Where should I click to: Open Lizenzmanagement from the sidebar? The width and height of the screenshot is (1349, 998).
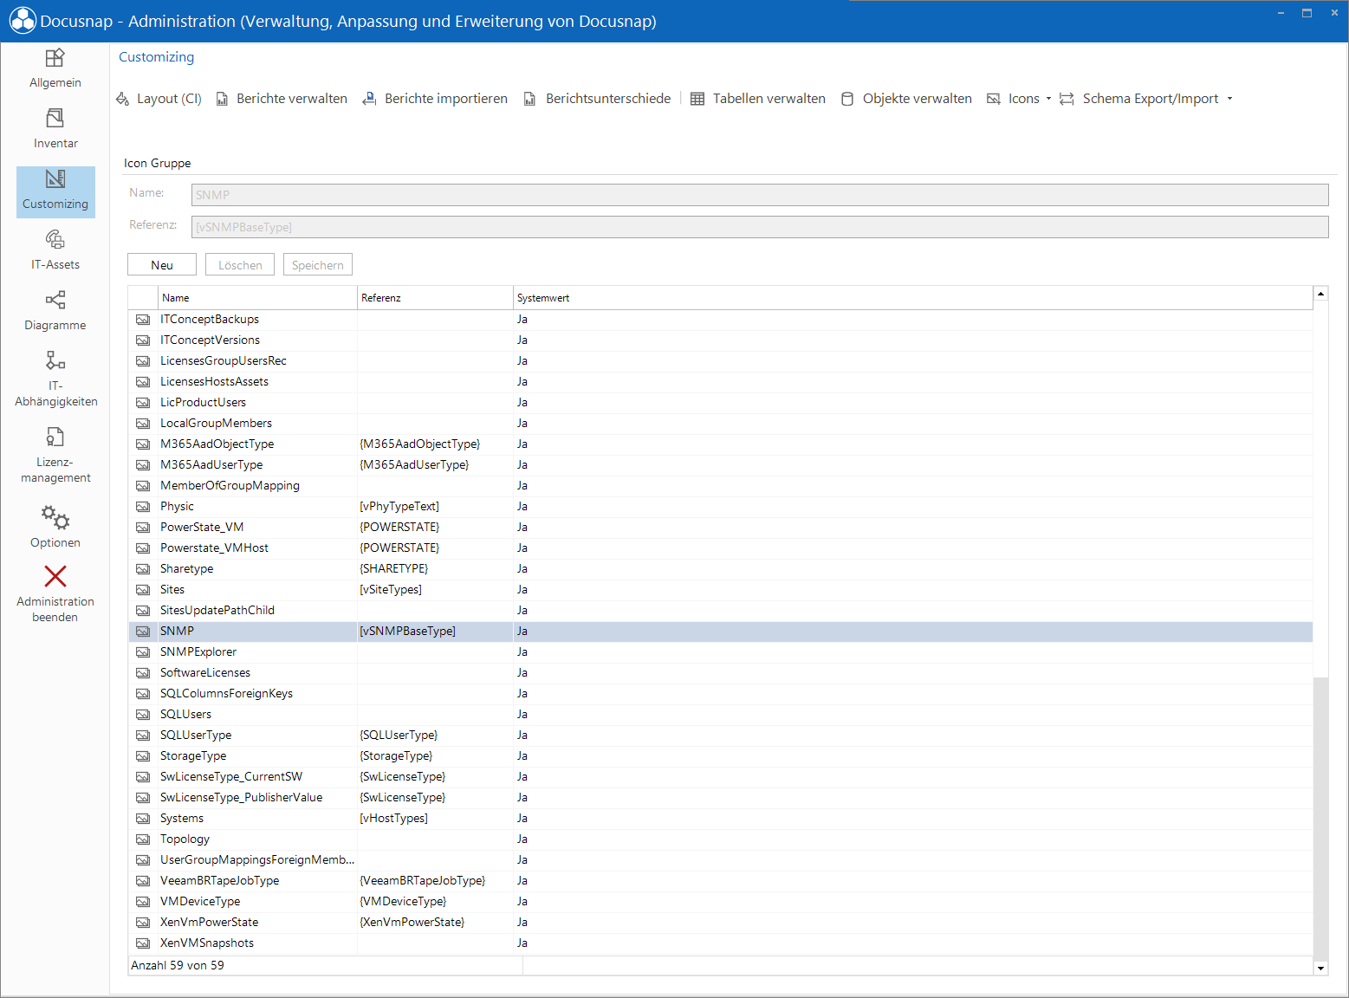coord(55,455)
